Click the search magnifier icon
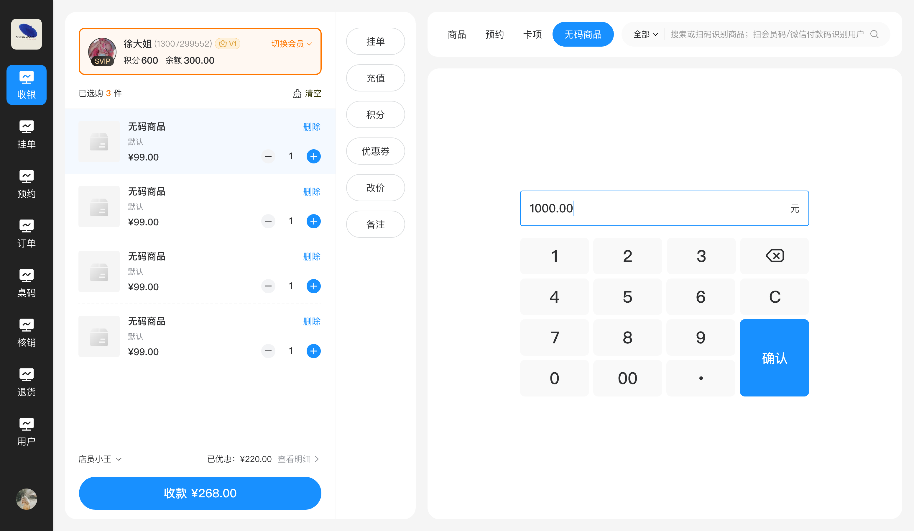This screenshot has width=914, height=531. click(x=874, y=35)
